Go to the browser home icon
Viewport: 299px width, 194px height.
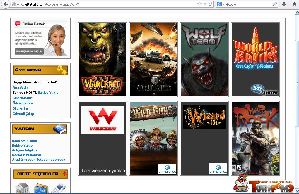click(x=295, y=4)
